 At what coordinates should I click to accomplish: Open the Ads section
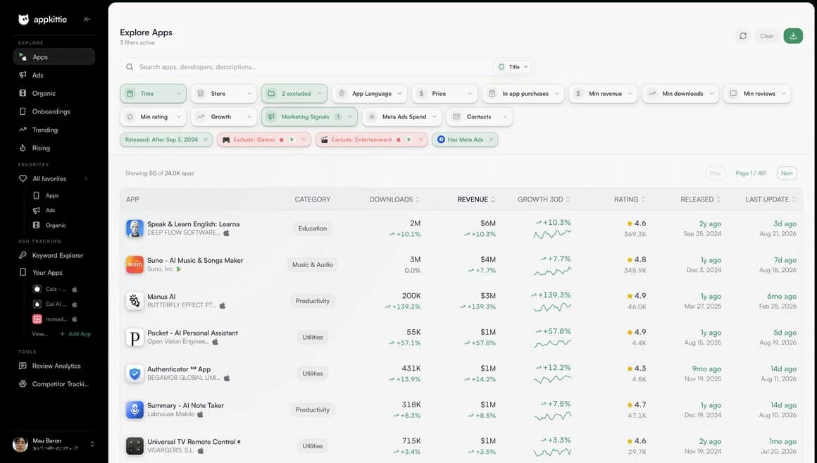[x=54, y=75]
